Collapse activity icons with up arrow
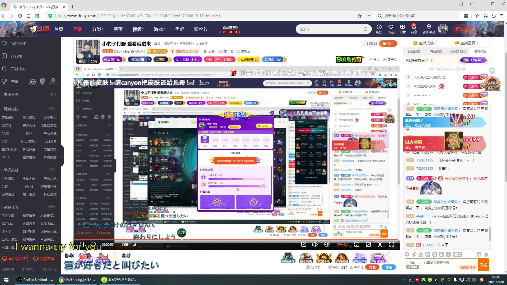The height and width of the screenshot is (285, 507). point(389,258)
